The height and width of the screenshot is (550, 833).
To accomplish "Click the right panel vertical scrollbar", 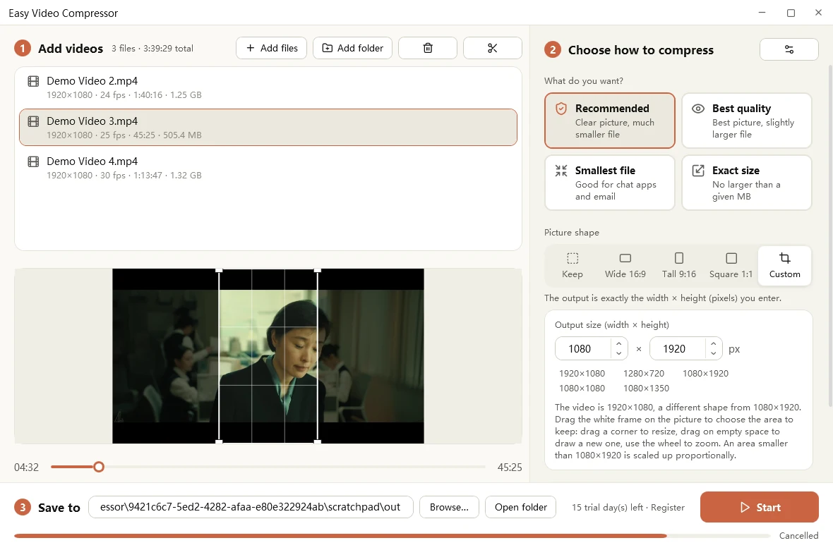I will (830, 236).
